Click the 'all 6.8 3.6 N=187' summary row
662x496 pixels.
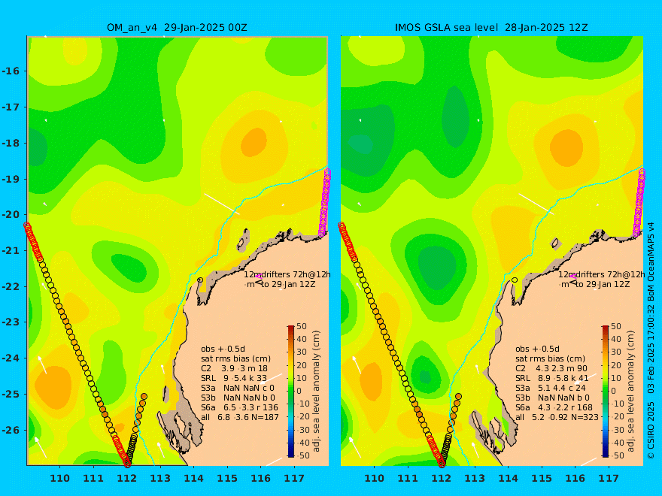click(240, 417)
